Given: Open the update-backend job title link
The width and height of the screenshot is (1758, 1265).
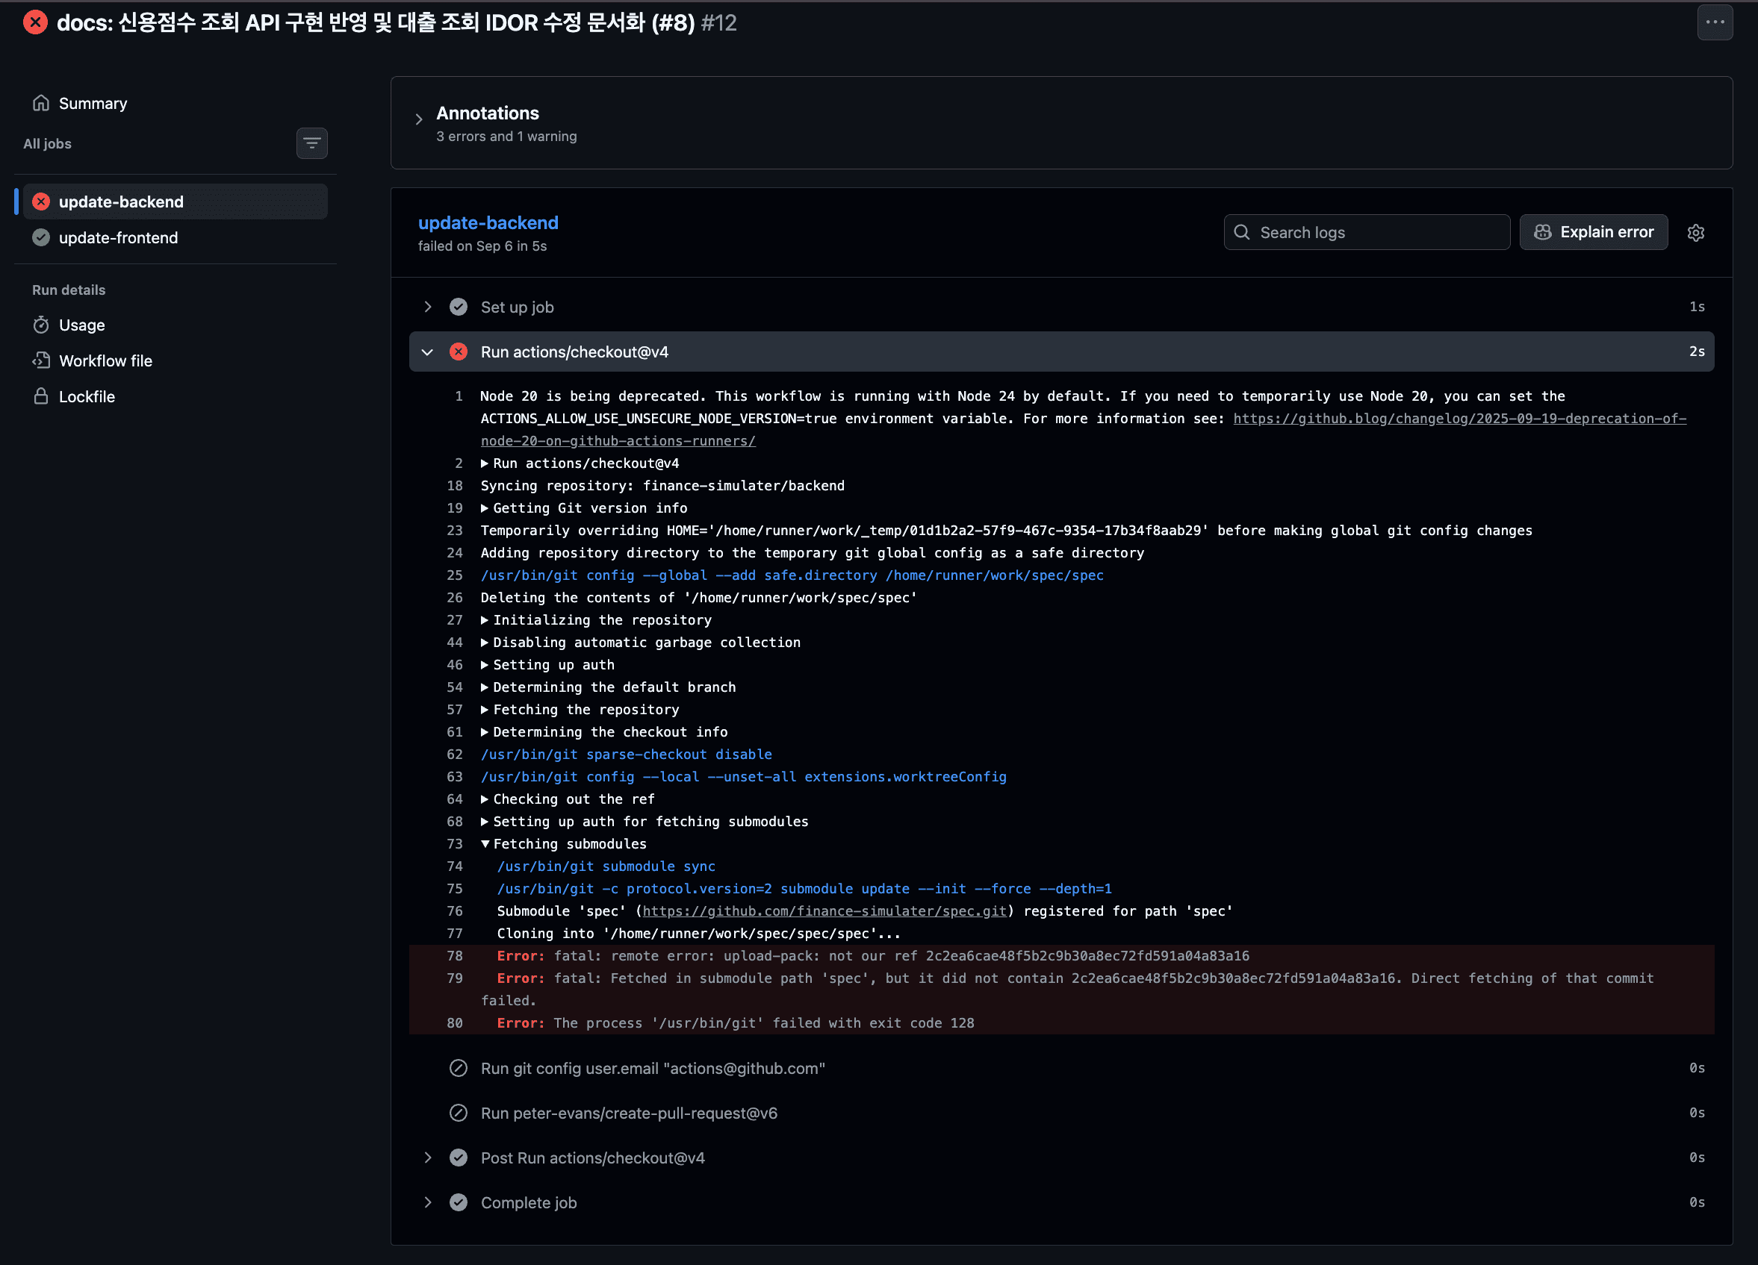Looking at the screenshot, I should click(x=488, y=222).
